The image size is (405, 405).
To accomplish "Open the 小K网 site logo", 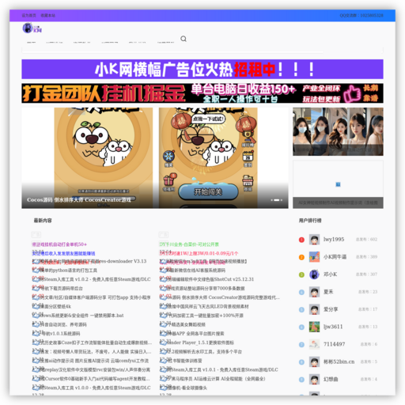I will click(x=32, y=28).
